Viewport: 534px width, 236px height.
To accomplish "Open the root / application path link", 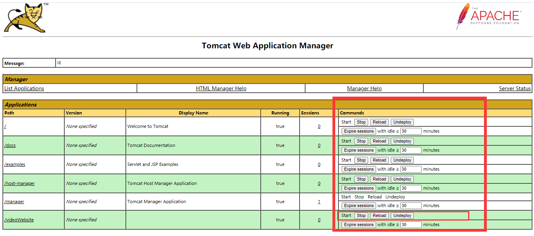I will pos(5,126).
